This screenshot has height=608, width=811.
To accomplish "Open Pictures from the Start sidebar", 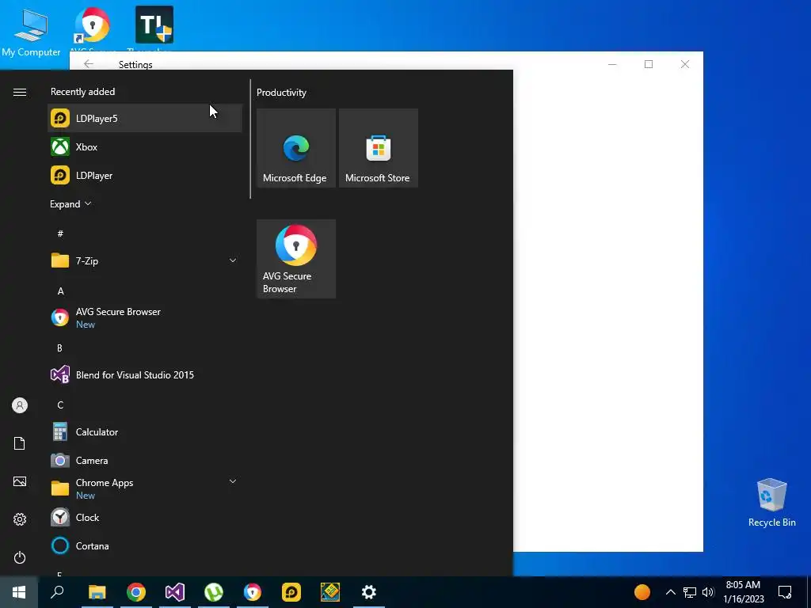I will click(20, 481).
